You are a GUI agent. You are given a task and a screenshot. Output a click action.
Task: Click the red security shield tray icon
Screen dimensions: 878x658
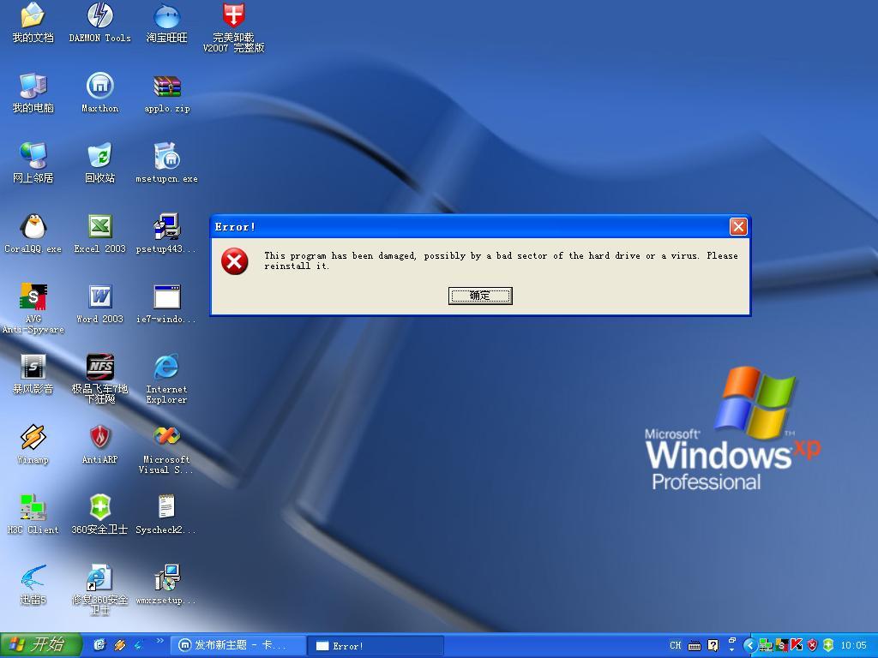pyautogui.click(x=812, y=645)
